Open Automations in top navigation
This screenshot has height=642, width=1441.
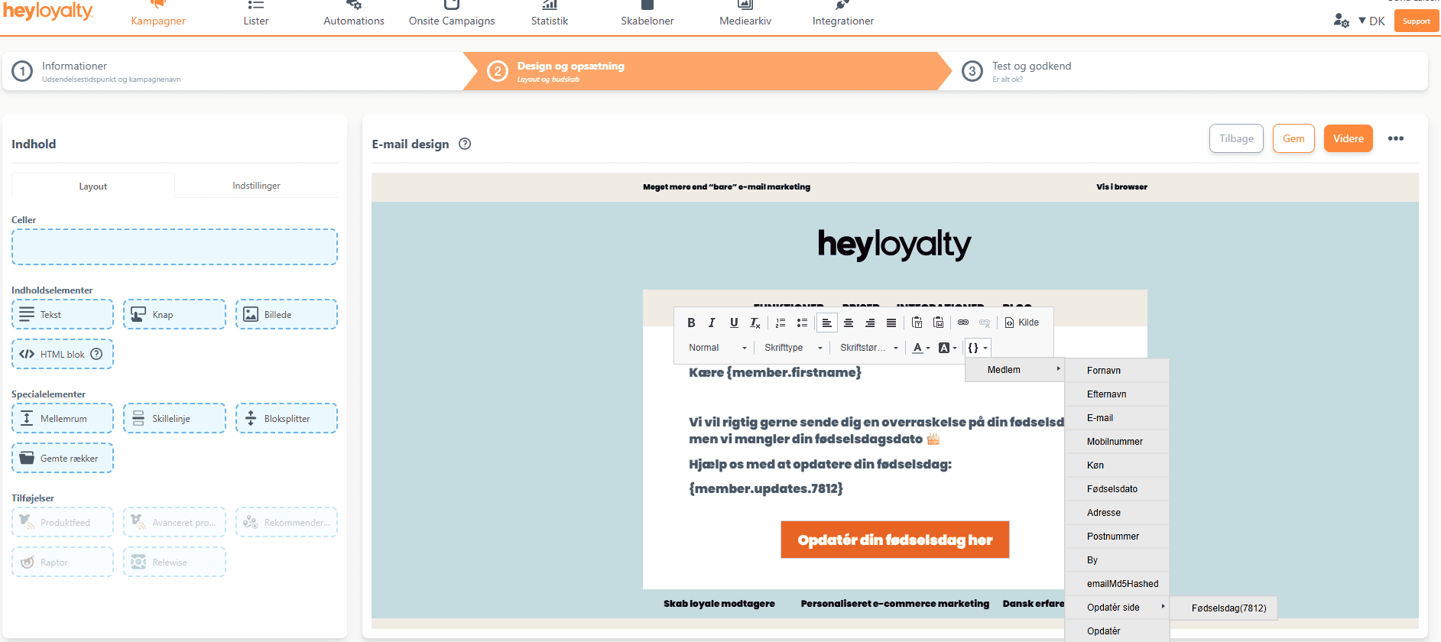tap(354, 14)
